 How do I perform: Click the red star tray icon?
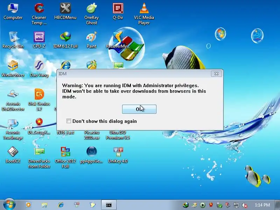tap(211, 205)
